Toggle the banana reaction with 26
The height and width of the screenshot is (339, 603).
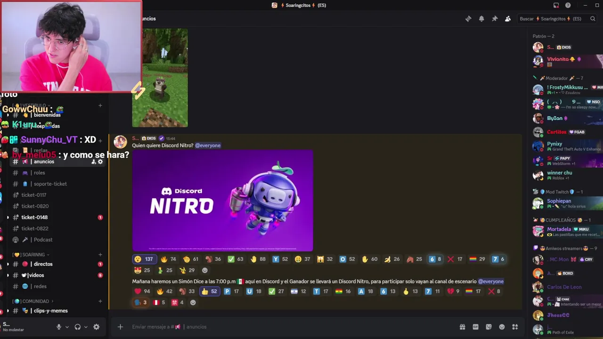pos(392,259)
